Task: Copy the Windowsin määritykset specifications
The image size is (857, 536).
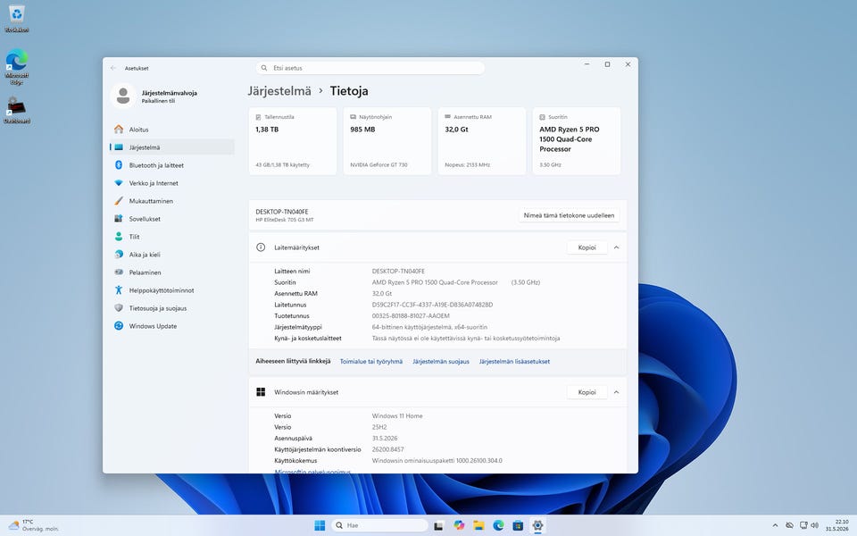Action: tap(587, 392)
